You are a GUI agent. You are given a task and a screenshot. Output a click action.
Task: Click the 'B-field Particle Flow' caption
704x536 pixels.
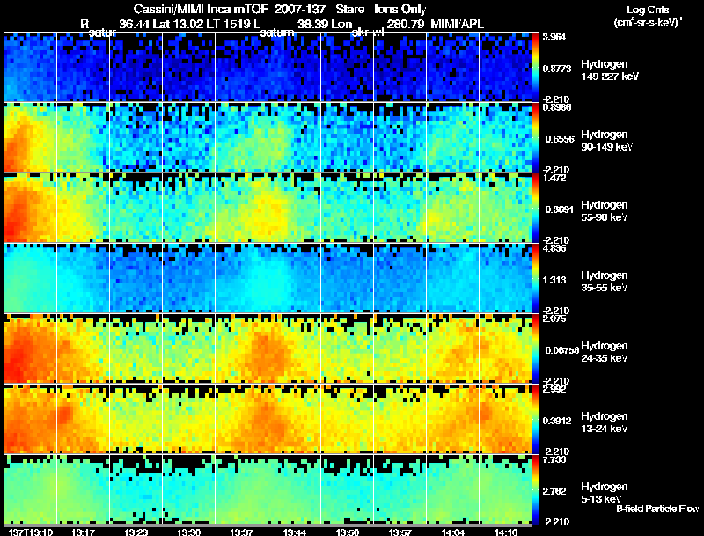(x=657, y=509)
